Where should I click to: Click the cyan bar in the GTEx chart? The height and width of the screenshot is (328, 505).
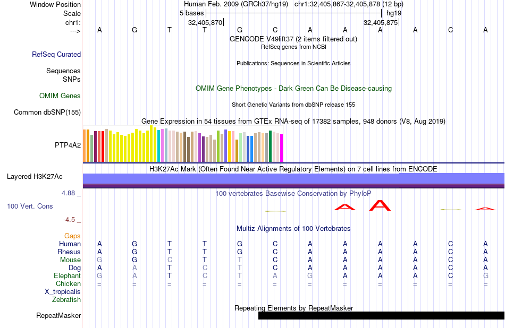pos(159,145)
